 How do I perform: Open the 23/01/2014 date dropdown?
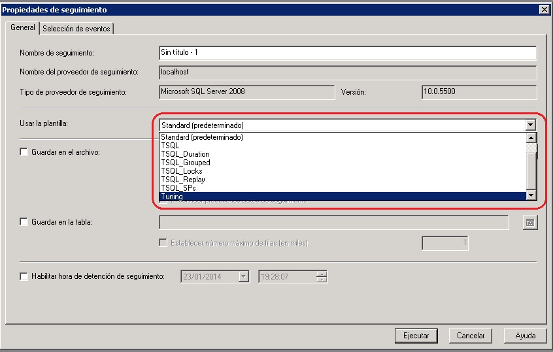coord(243,277)
